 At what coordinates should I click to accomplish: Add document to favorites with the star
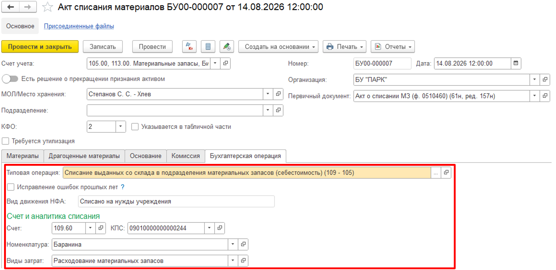(x=47, y=7)
